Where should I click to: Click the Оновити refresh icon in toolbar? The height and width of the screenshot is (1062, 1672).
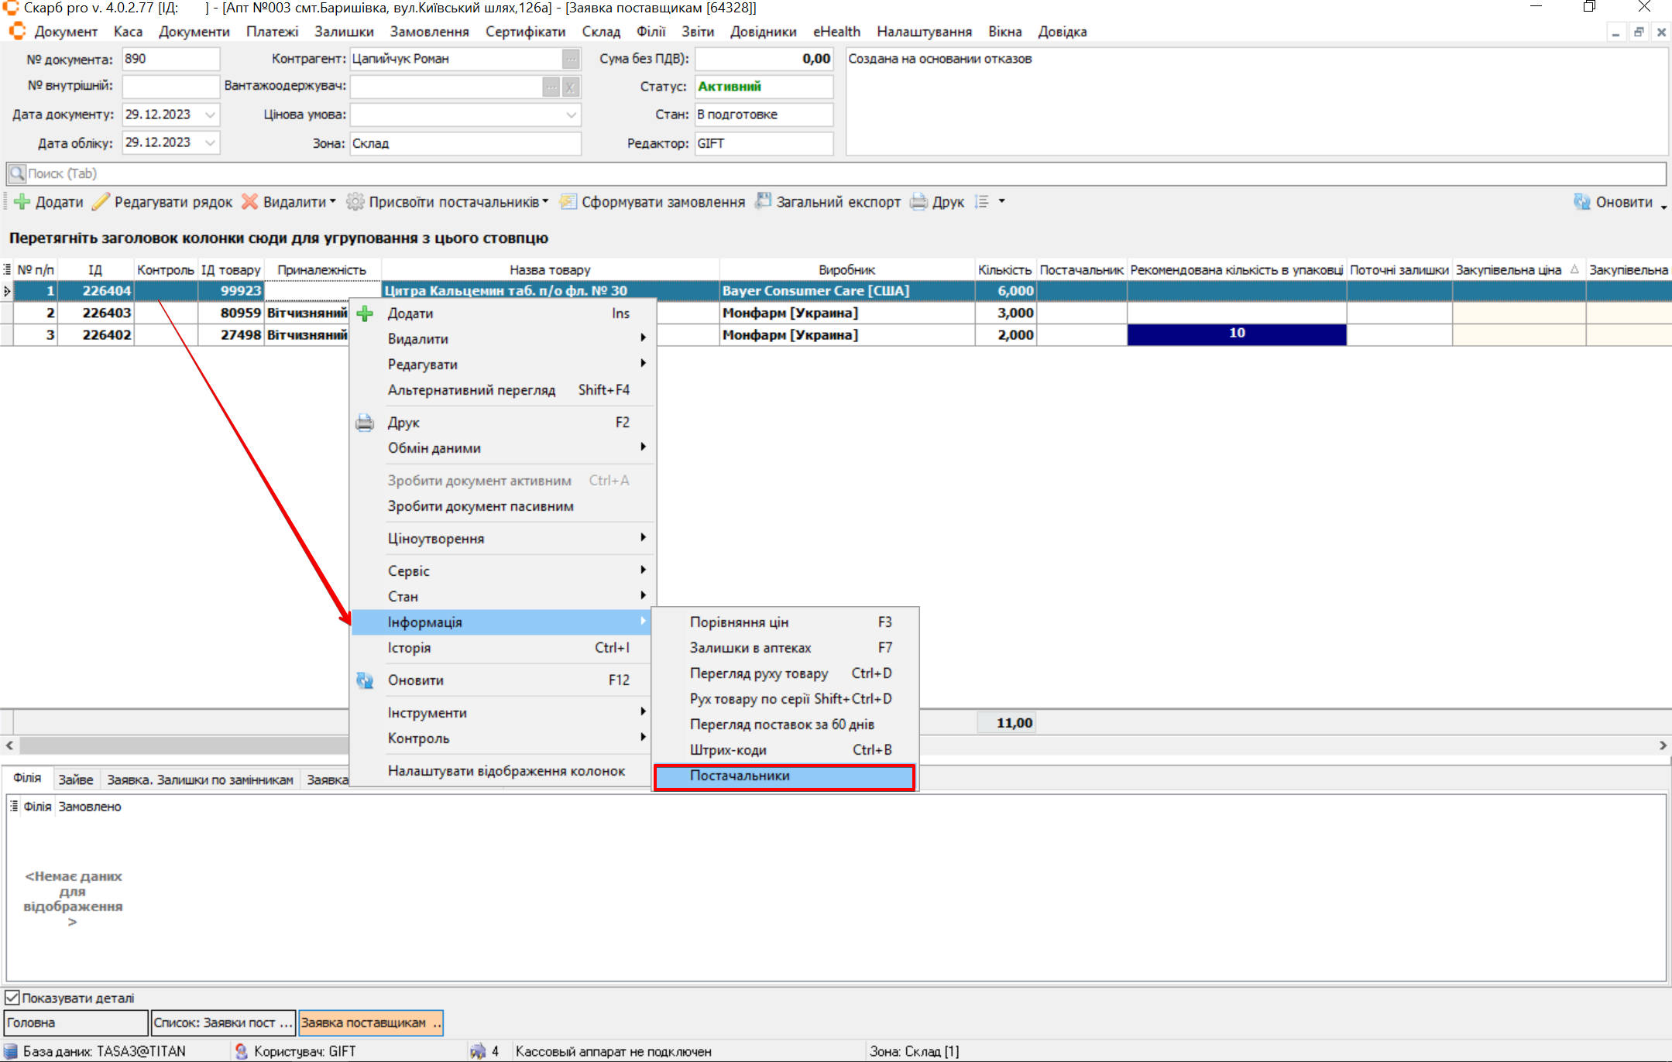click(x=1582, y=202)
